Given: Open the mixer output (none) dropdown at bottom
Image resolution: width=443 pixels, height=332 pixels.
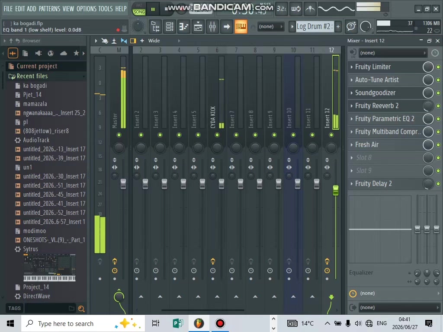Looking at the screenshot, I should [399, 307].
